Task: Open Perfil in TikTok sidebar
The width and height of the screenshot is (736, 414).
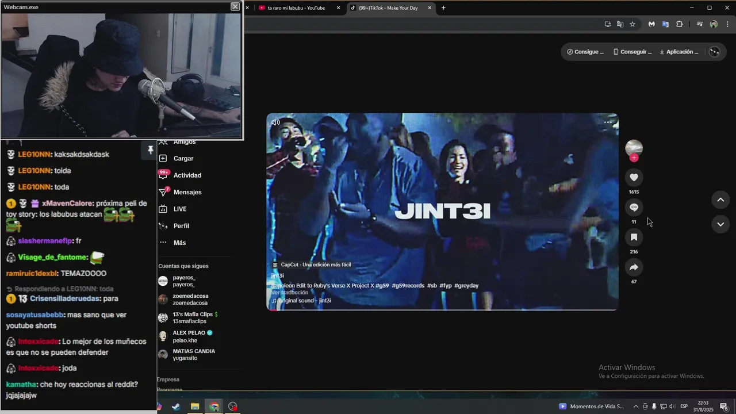Action: (x=174, y=226)
